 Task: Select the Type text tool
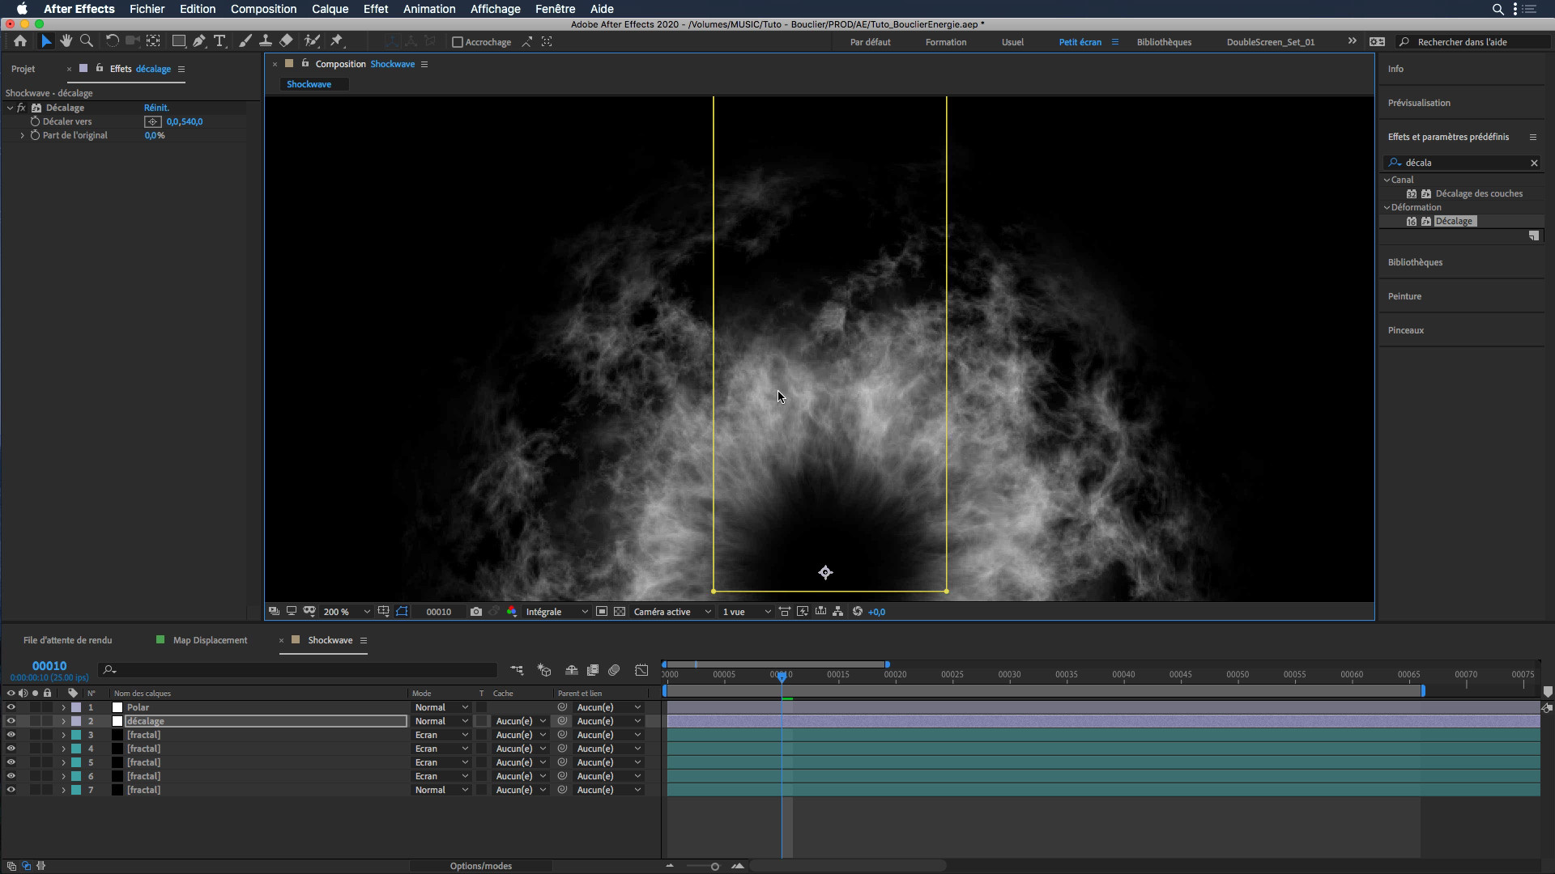[x=219, y=41]
